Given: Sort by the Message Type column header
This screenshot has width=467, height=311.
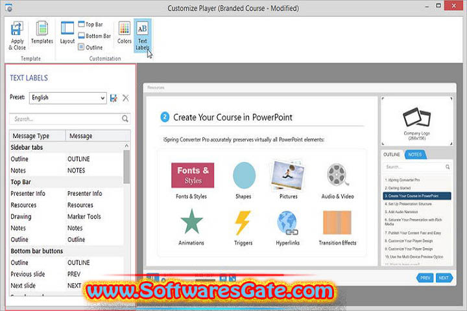Looking at the screenshot, I should (x=38, y=136).
